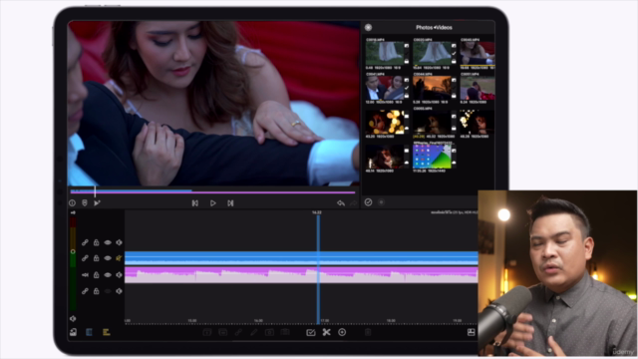Jump to the previous clip edit
The height and width of the screenshot is (359, 638).
[x=195, y=203]
